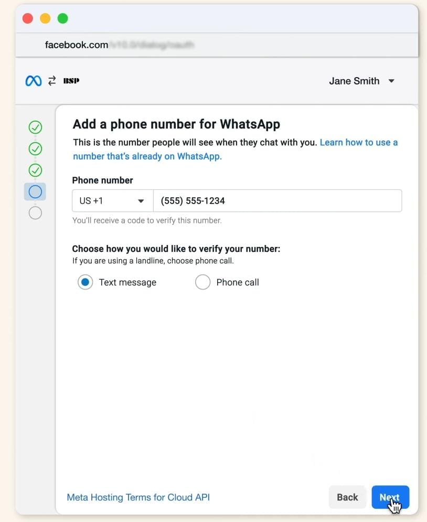
Task: Open Meta Hosting Terms for Cloud API link
Action: coord(138,497)
